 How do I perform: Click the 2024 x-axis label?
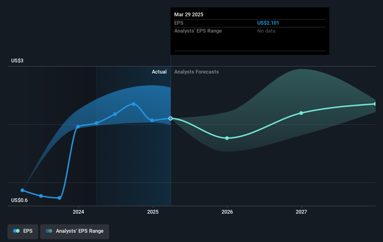78,212
